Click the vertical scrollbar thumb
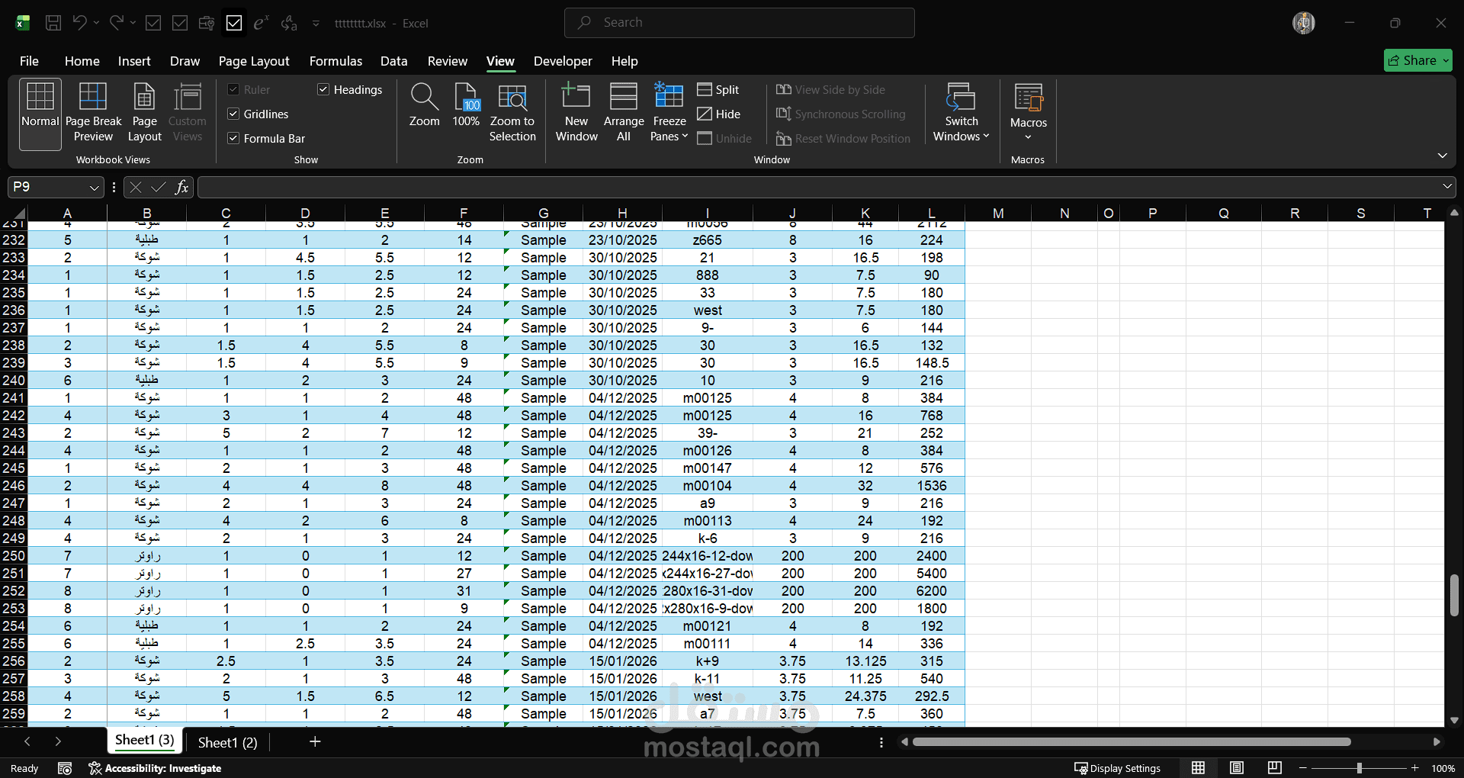This screenshot has height=778, width=1464. [1454, 595]
